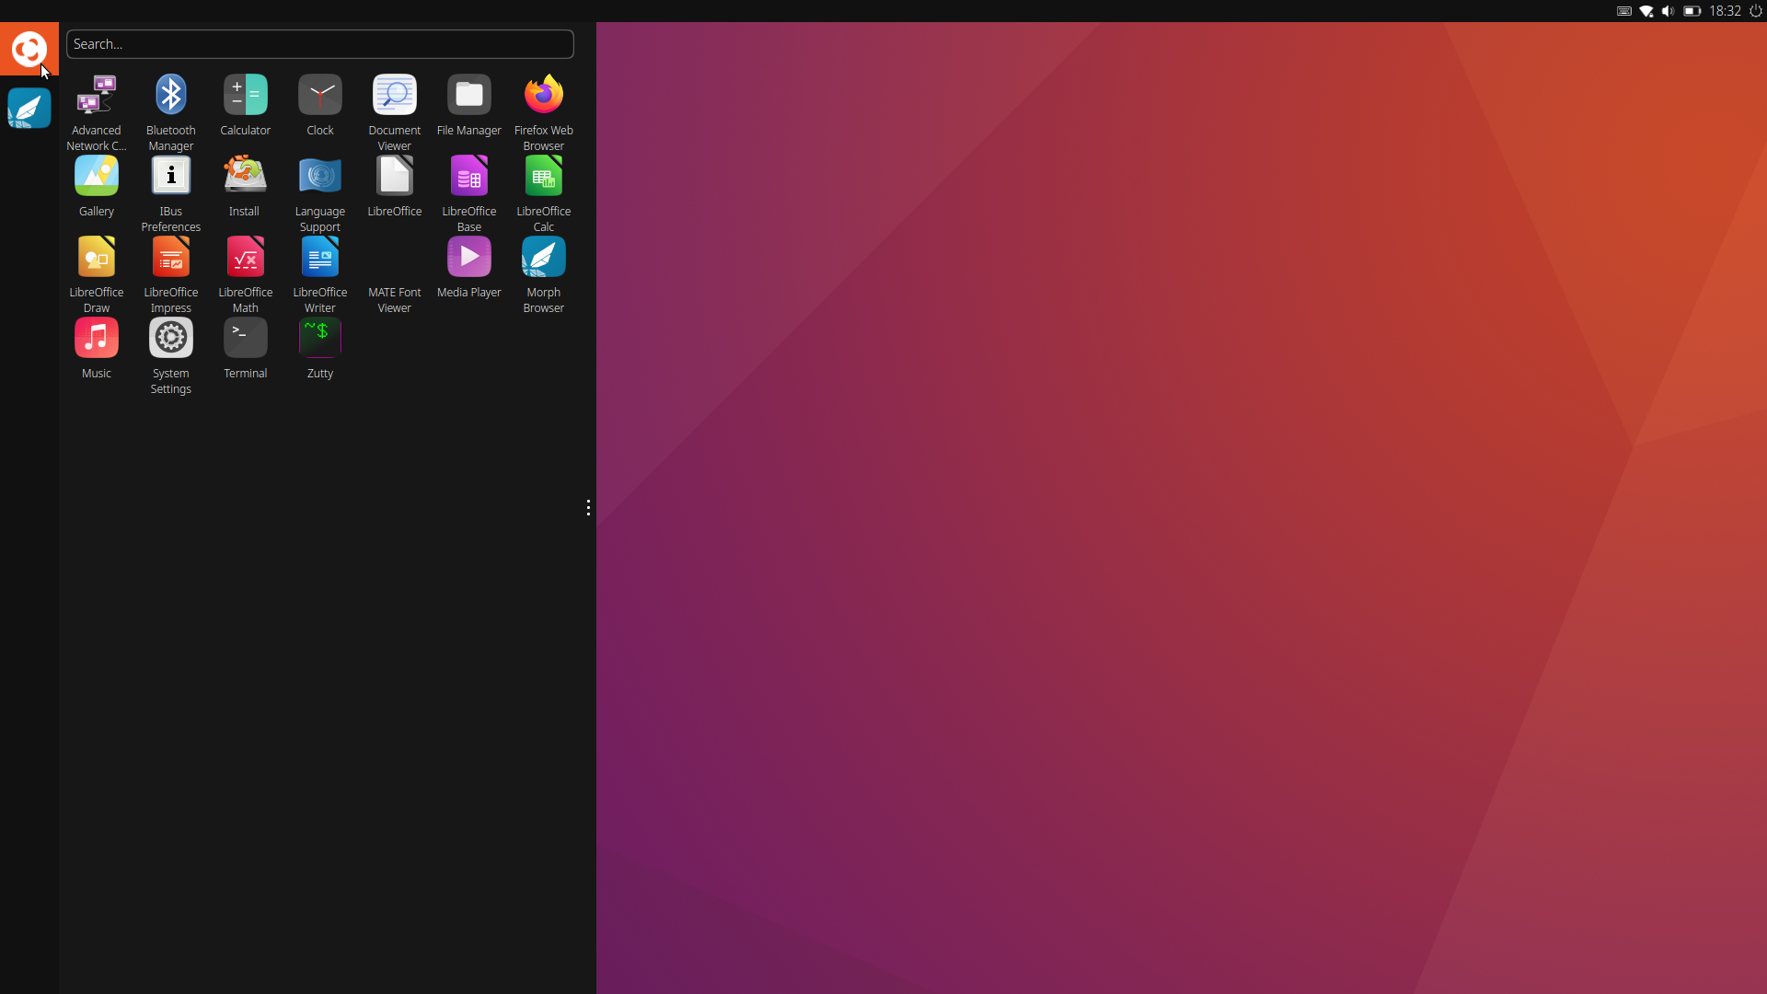
Task: Open Morph Browser from app grid
Action: pyautogui.click(x=544, y=274)
